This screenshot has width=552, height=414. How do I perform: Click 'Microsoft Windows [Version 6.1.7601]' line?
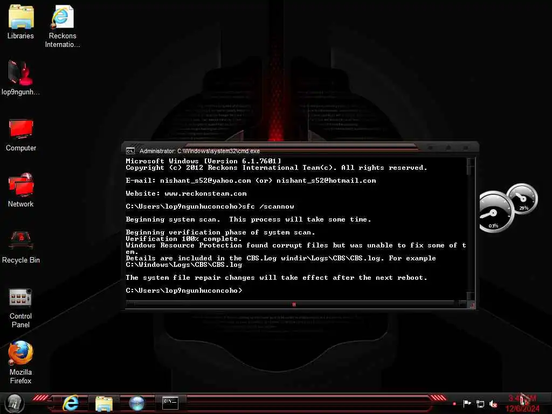tap(203, 161)
